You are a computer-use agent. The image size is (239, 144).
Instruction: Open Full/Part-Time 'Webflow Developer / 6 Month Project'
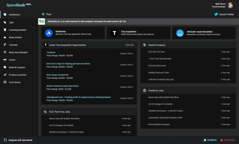click(66, 132)
